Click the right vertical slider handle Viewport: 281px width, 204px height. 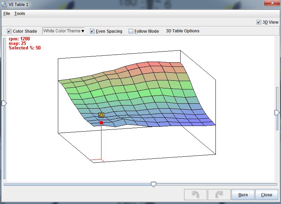coord(277,112)
